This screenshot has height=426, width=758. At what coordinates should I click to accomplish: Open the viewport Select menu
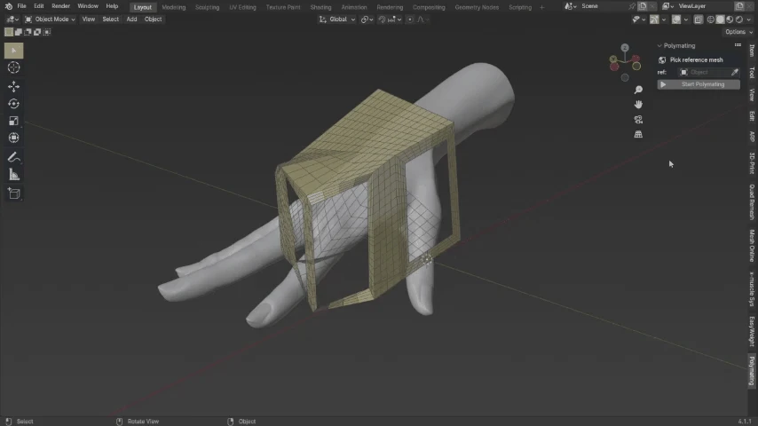tap(110, 20)
